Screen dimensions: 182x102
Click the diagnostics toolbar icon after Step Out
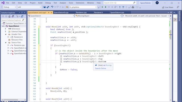click(133, 7)
